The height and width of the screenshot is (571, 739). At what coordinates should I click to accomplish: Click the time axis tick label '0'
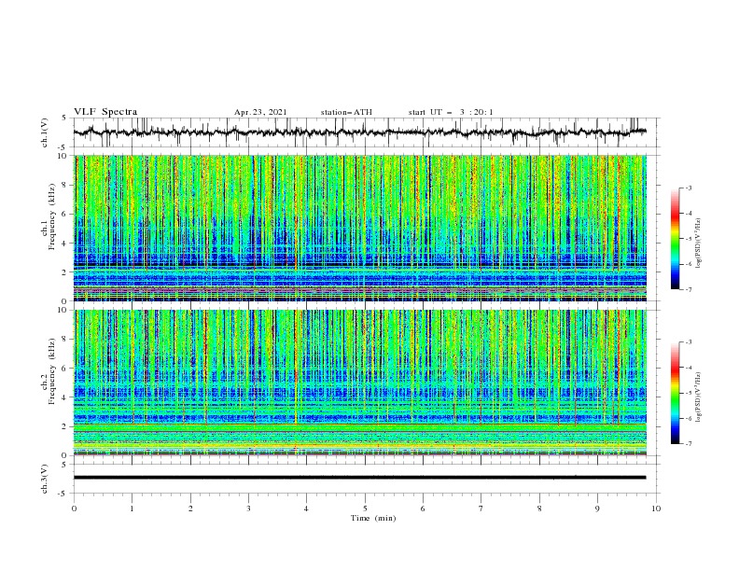click(x=74, y=508)
